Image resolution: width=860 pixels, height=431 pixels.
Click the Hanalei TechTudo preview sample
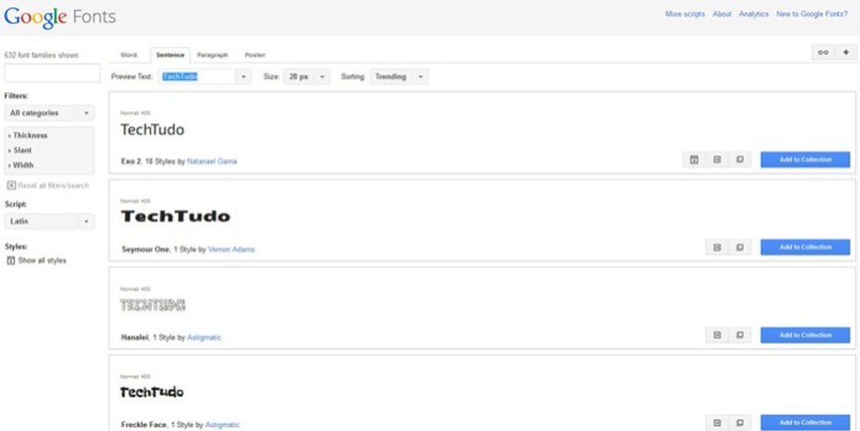(x=153, y=305)
